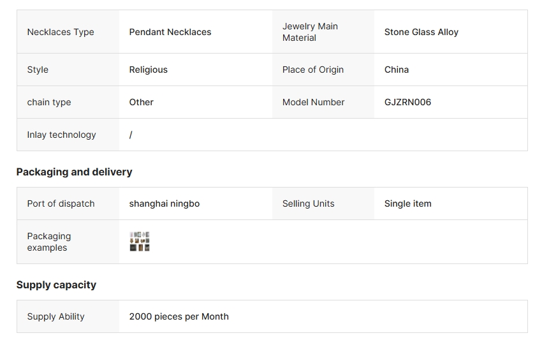The height and width of the screenshot is (340, 535).
Task: Click the Selling Units label
Action: 308,203
